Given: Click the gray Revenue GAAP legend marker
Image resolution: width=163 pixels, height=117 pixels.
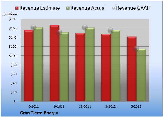Looking at the screenshot, I should (114, 8).
